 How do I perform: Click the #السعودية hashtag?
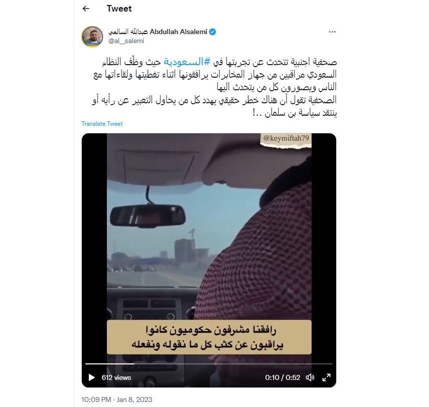point(187,62)
